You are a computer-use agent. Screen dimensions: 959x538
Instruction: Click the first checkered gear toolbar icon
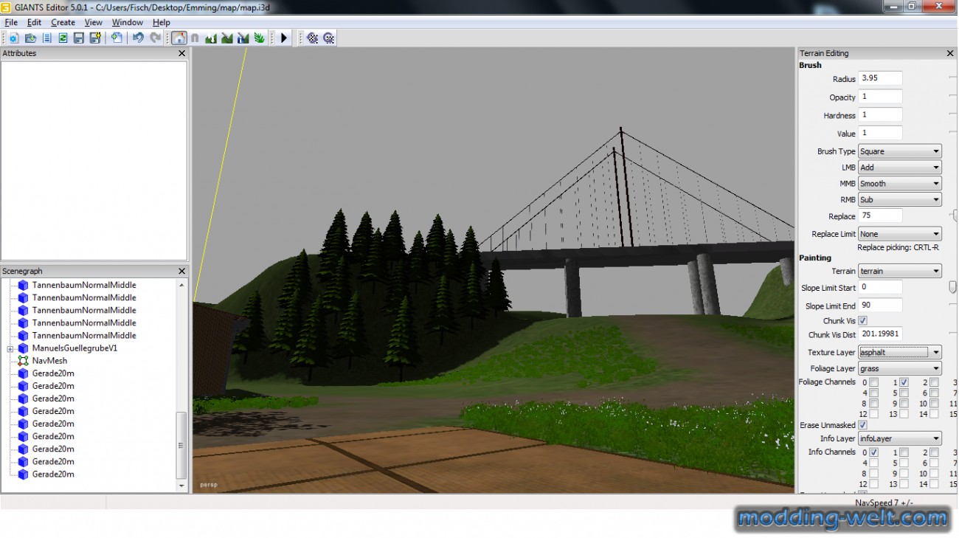[x=313, y=38]
